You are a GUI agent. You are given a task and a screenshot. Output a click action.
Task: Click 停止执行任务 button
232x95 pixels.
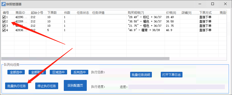coord(47,86)
